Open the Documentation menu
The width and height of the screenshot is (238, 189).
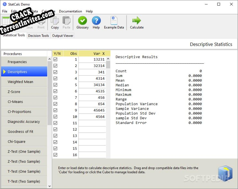[x=70, y=11]
